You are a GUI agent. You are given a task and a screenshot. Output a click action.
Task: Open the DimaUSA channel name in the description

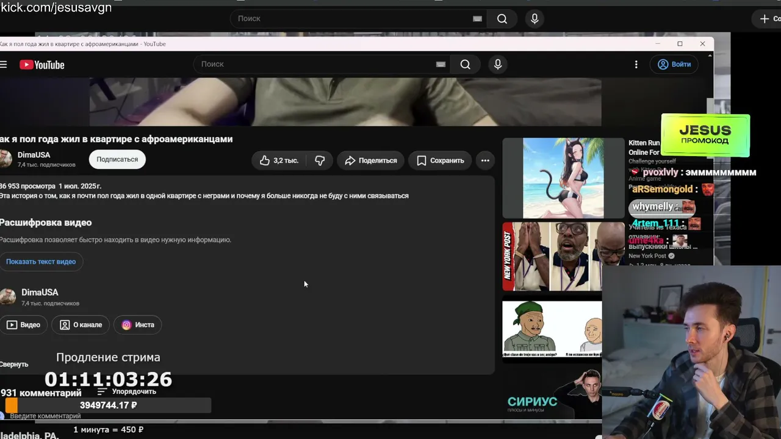pyautogui.click(x=40, y=293)
